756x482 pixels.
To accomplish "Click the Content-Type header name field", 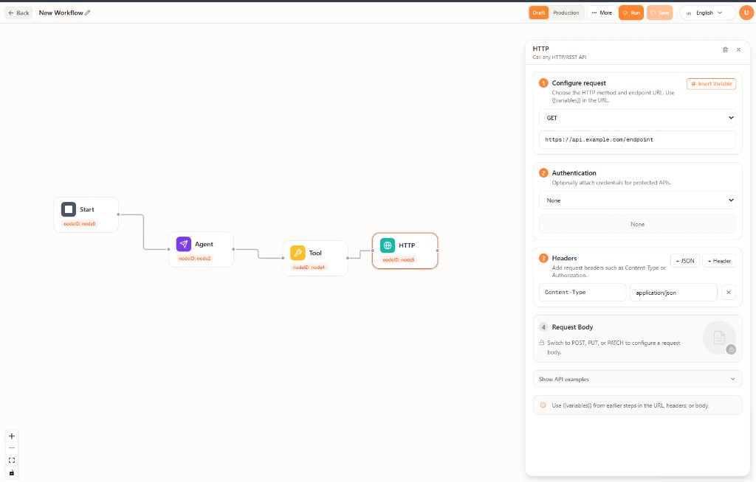I will 583,293.
